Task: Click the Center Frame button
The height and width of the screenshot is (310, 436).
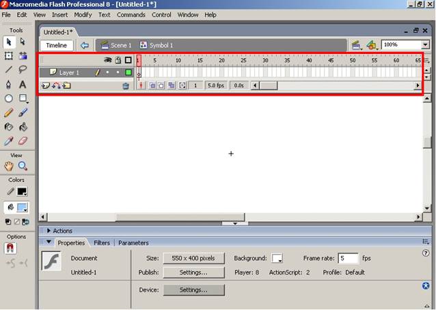Action: 141,85
